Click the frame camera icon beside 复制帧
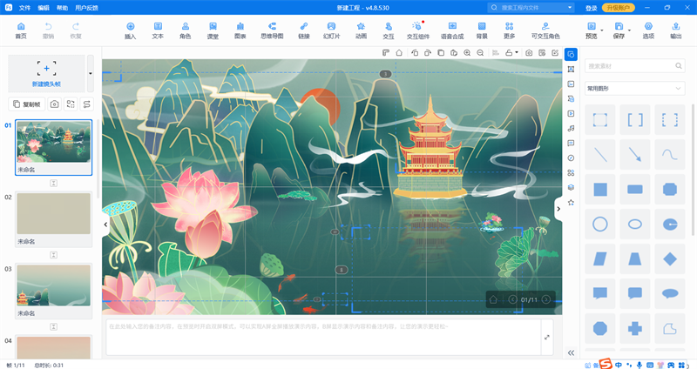Image resolution: width=697 pixels, height=369 pixels. (x=54, y=104)
